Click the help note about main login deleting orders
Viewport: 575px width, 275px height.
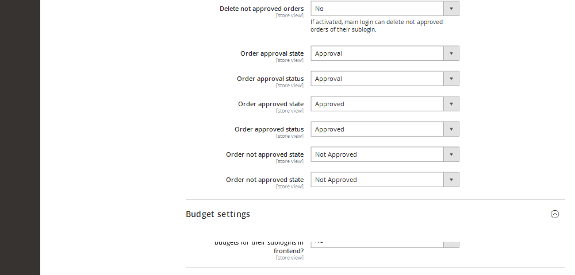click(377, 26)
